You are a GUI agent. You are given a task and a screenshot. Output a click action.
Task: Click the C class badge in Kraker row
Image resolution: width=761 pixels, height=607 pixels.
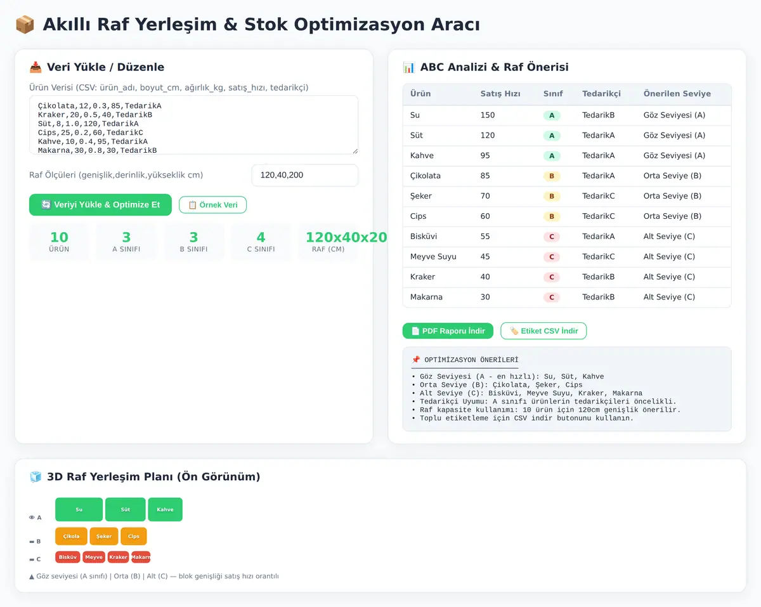pyautogui.click(x=552, y=277)
